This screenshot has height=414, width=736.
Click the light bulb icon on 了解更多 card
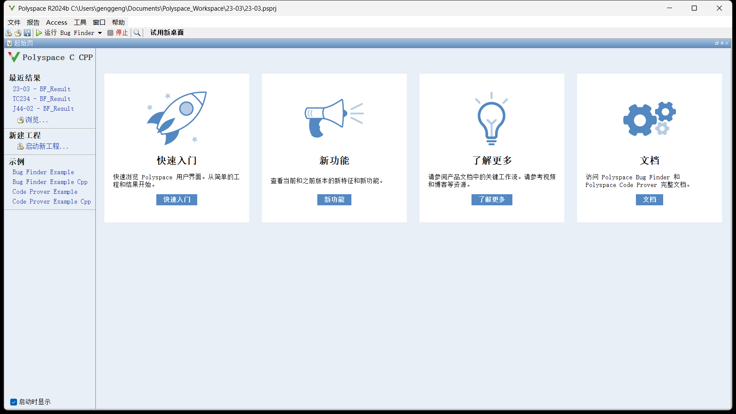coord(492,118)
